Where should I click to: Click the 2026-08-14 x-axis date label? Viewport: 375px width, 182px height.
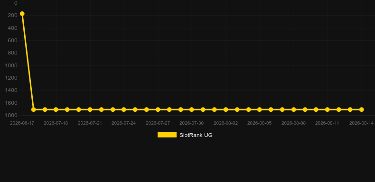362,123
